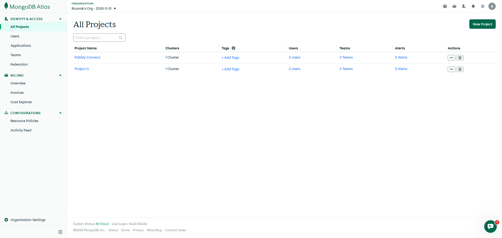The image size is (502, 238).
Task: Click the All Good system status link
Action: point(102,224)
